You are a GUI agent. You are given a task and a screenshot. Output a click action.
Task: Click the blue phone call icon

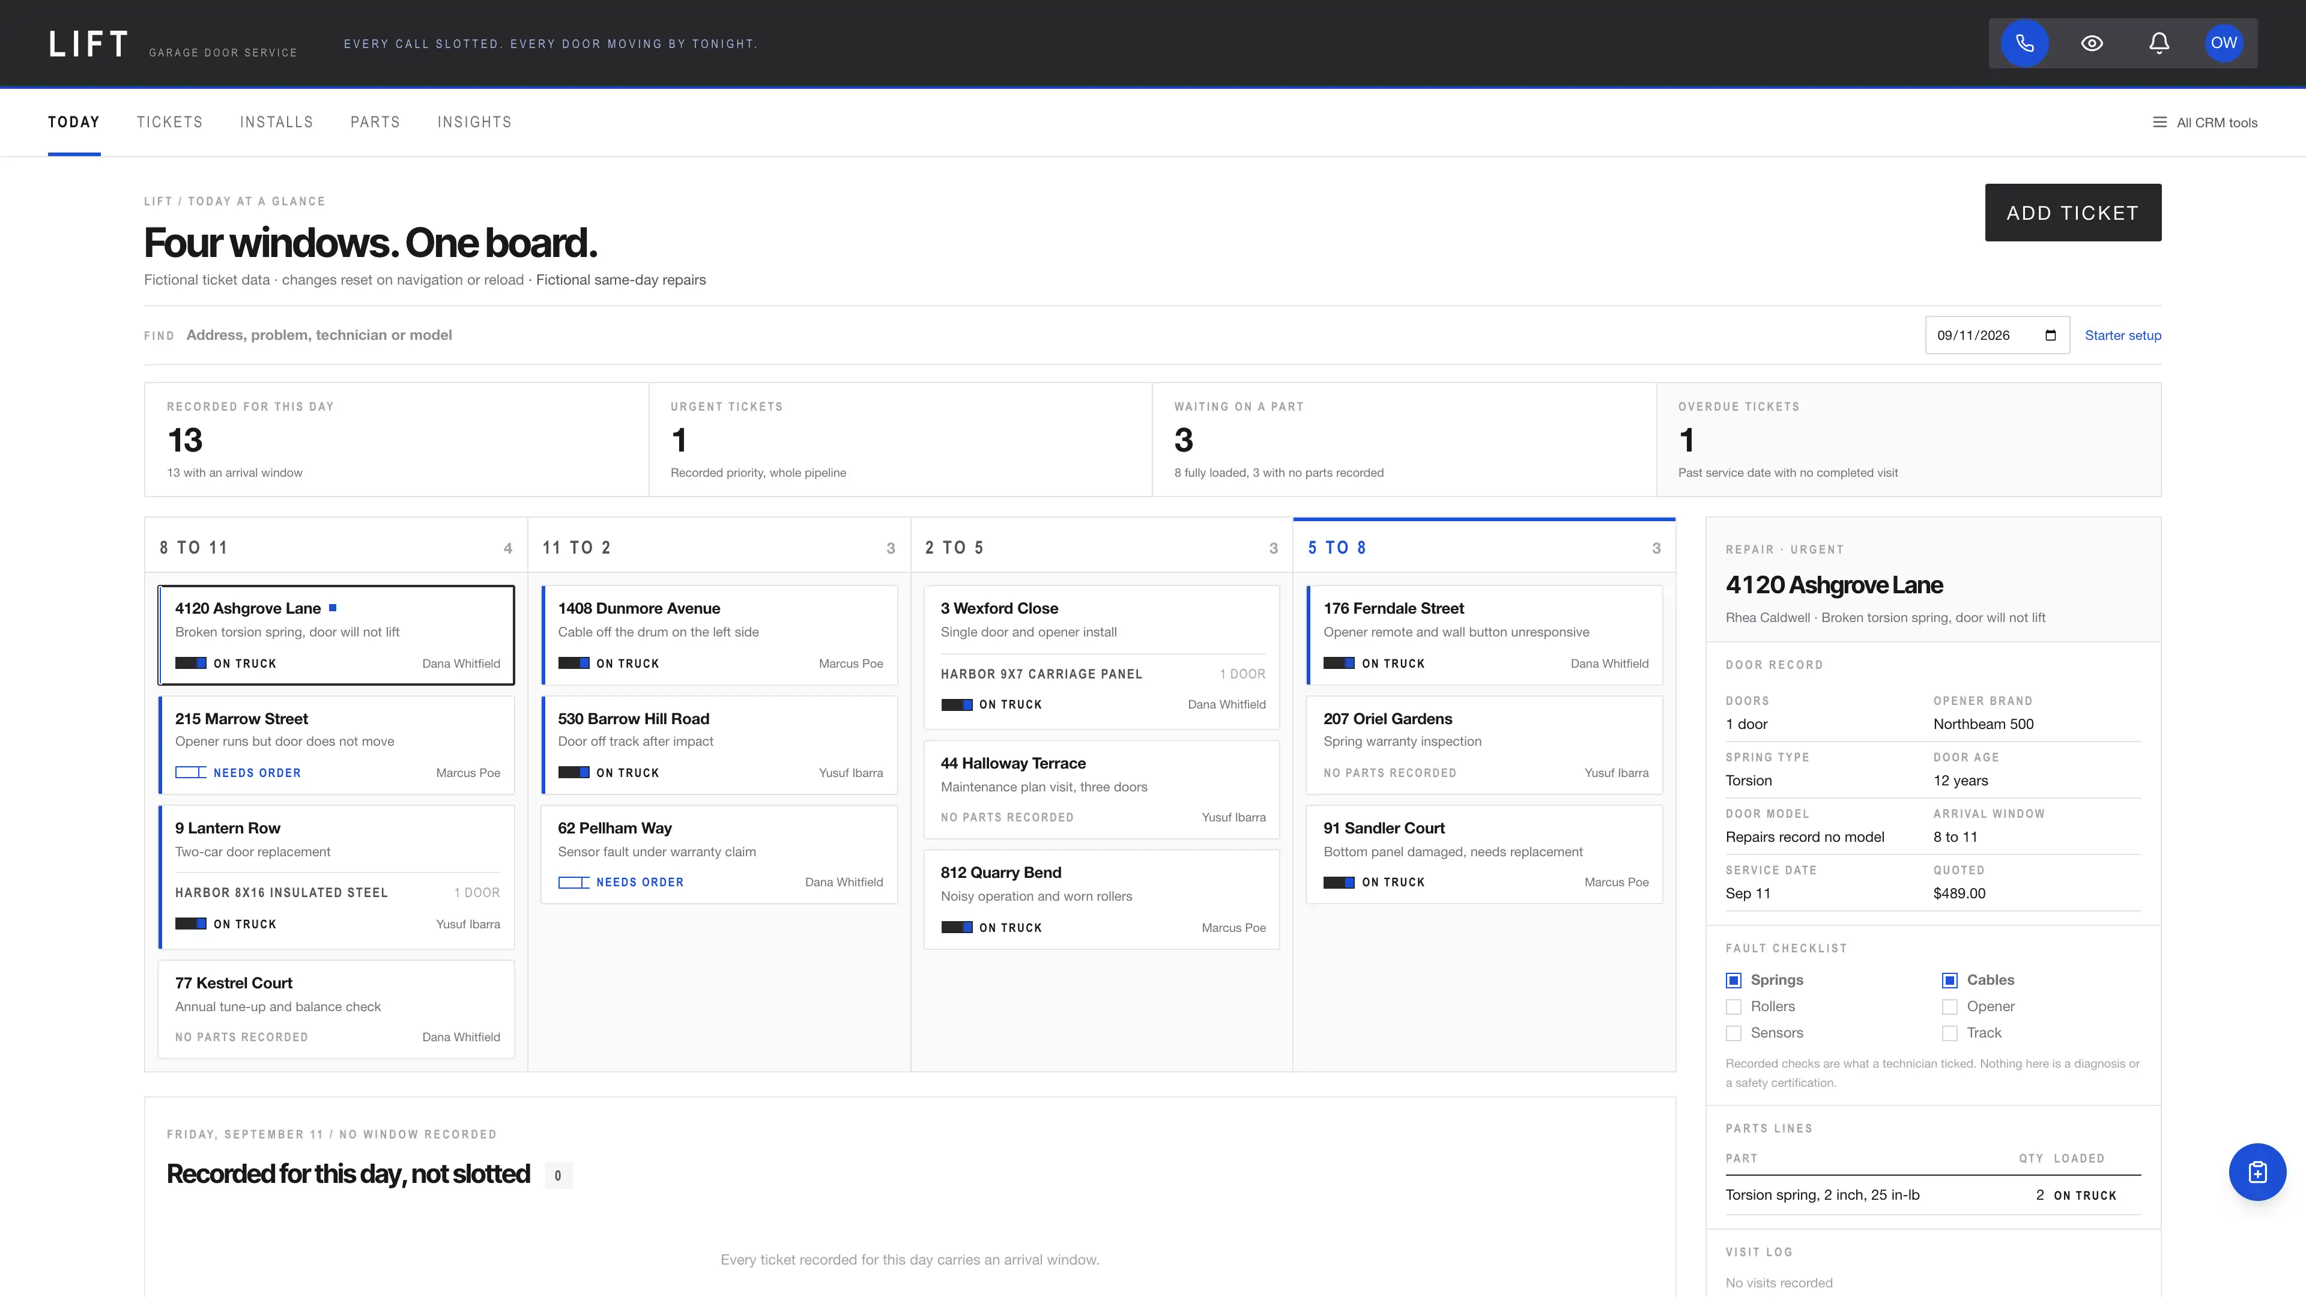point(2024,43)
